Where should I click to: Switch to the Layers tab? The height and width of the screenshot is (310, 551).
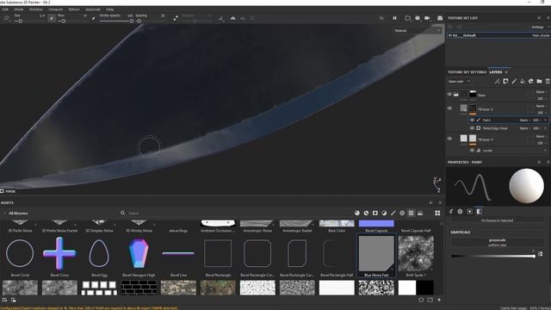496,72
